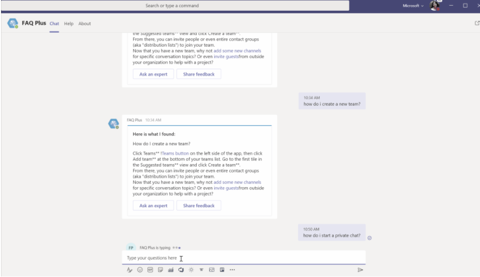
Task: Click the sent status icon beside private chat message
Action: [370, 238]
